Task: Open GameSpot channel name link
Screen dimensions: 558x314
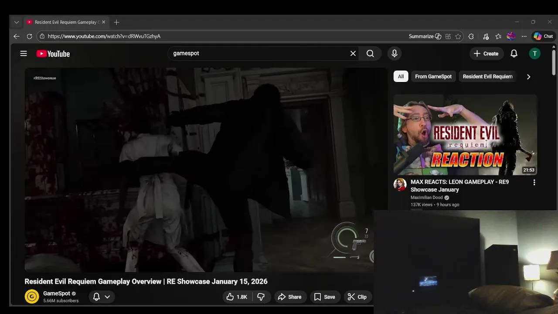Action: [x=57, y=294]
